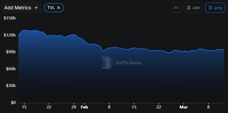
Task: Click the 29 date label on x-axis
Action: (x=74, y=107)
